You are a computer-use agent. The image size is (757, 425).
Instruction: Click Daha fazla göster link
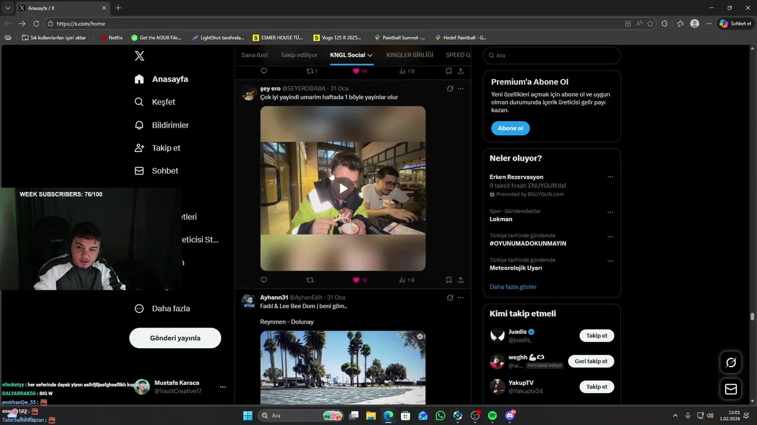(513, 287)
